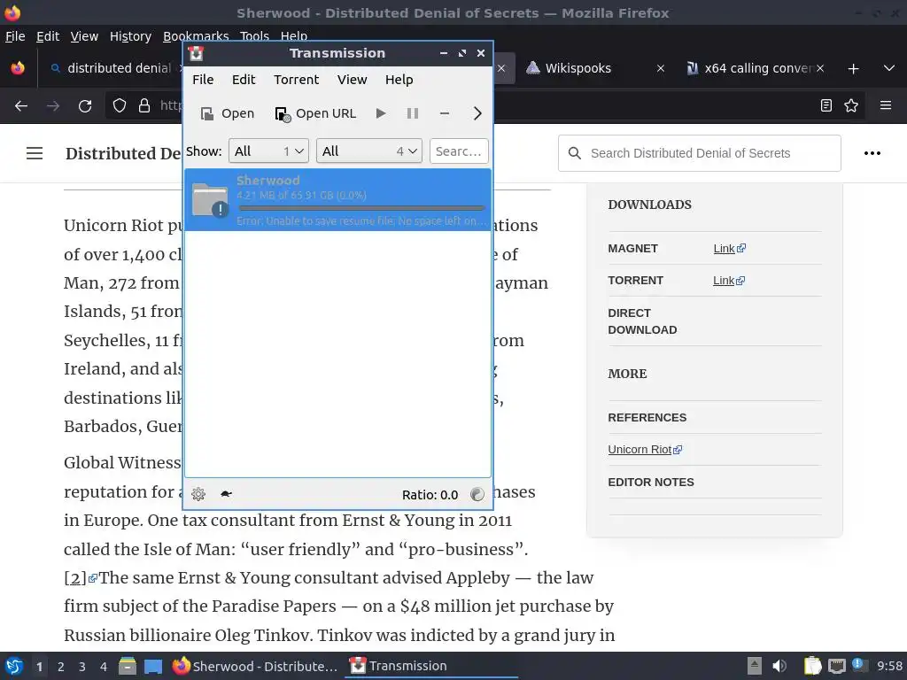This screenshot has height=680, width=907.
Task: Open Transmission Torrent menu
Action: pos(296,79)
